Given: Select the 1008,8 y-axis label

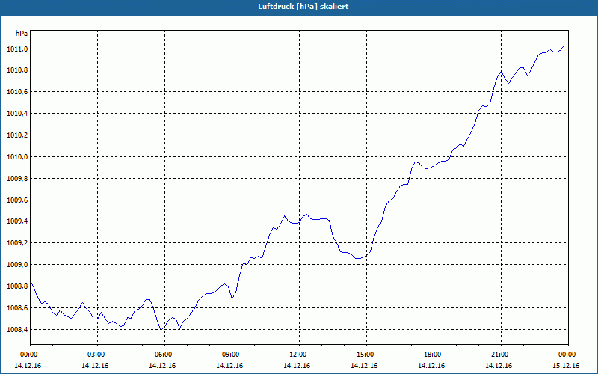Looking at the screenshot, I should [x=16, y=286].
